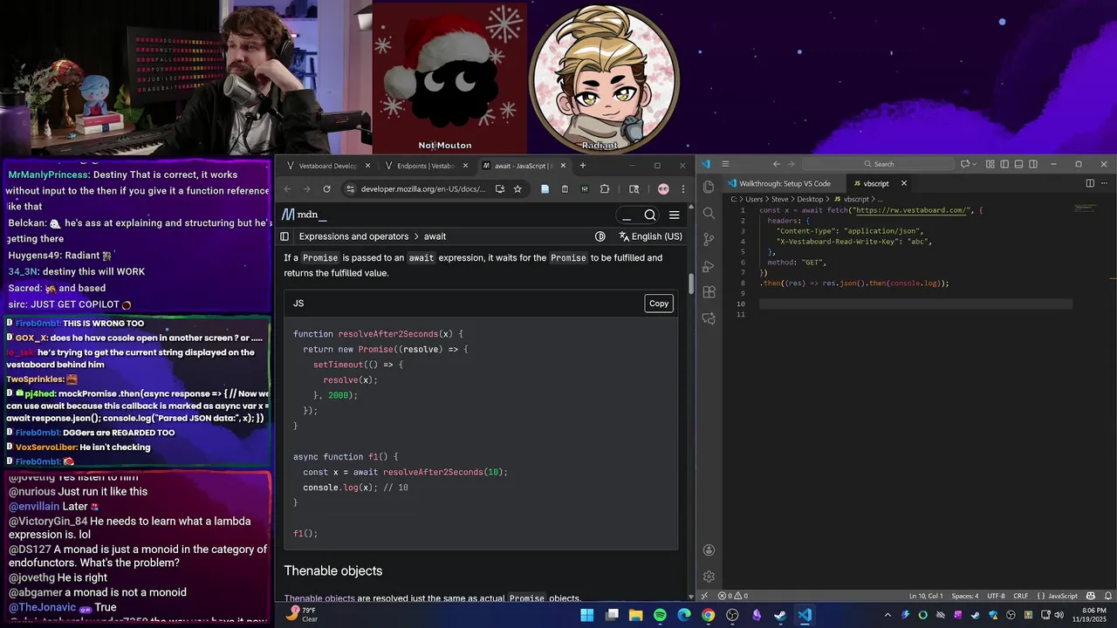Open Expressions and operators breadcrumb
The width and height of the screenshot is (1117, 628).
(353, 236)
